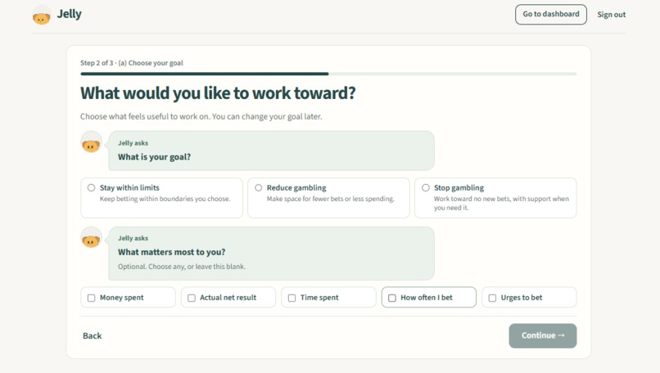Click 'Make space for fewer bets or less spending.' text
The image size is (660, 373).
331,199
